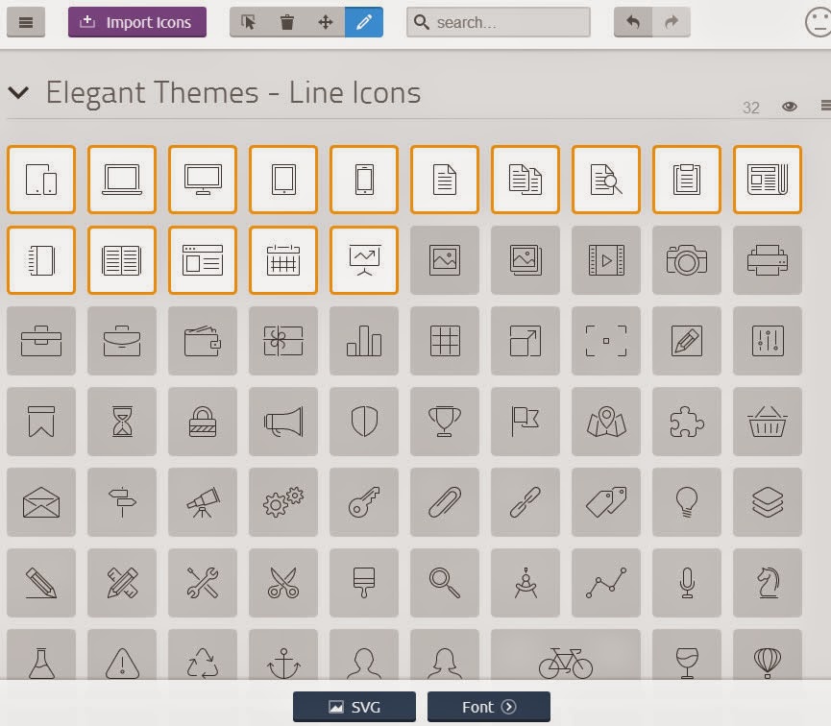
Task: Select the megaphone icon
Action: [x=282, y=422]
